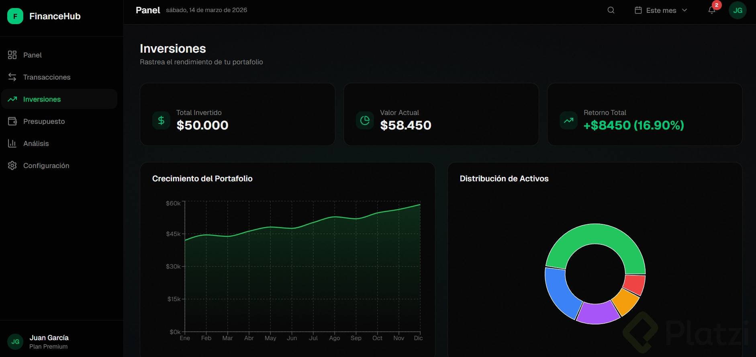Select the orange donut chart segment

pos(625,302)
